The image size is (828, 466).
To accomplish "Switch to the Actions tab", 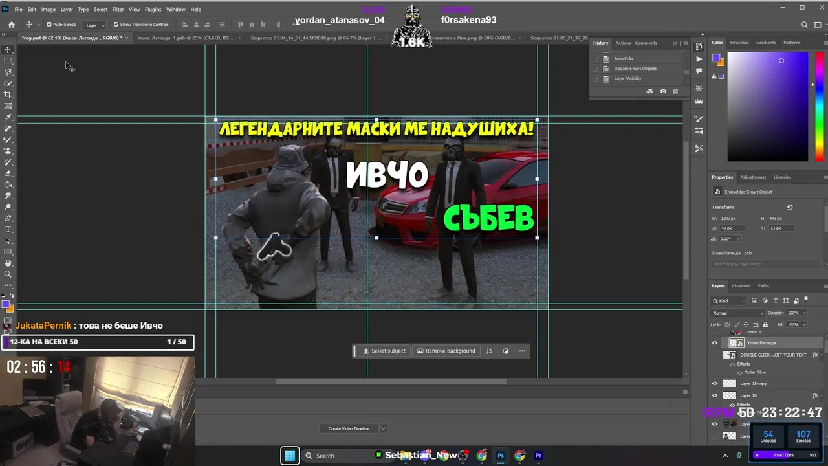I will pos(623,43).
